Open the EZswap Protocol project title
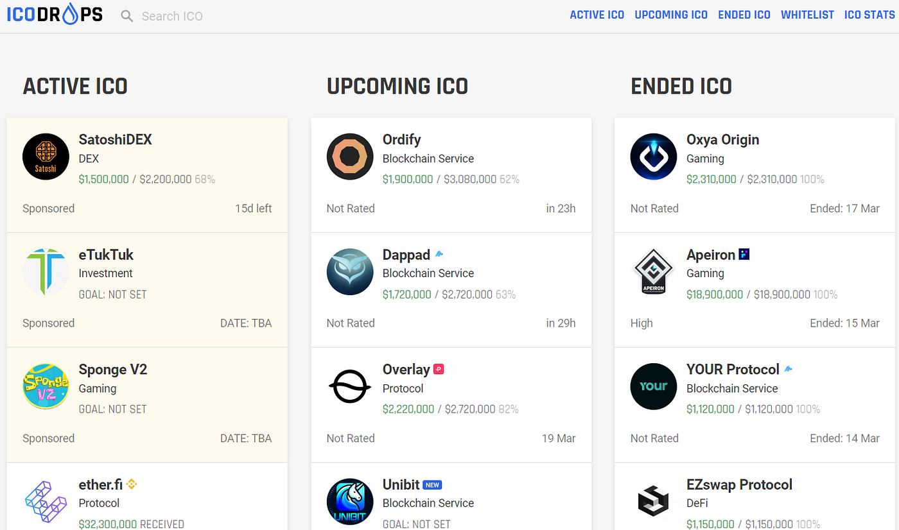The image size is (899, 530). [x=740, y=484]
